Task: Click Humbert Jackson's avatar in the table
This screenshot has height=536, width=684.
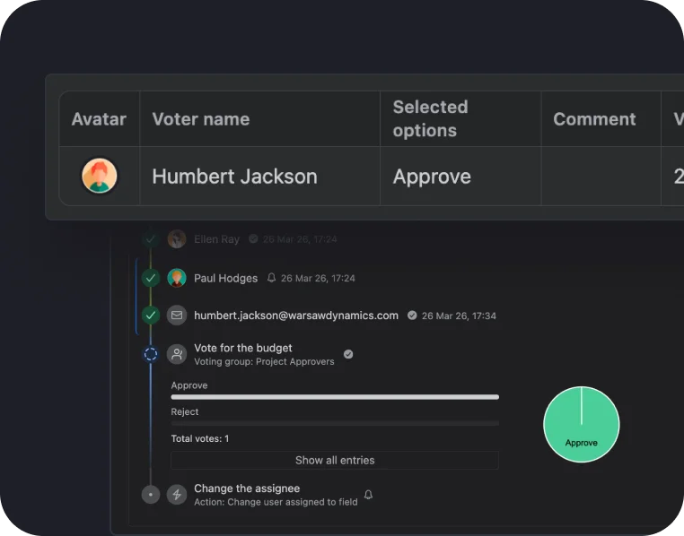Action: (x=100, y=176)
